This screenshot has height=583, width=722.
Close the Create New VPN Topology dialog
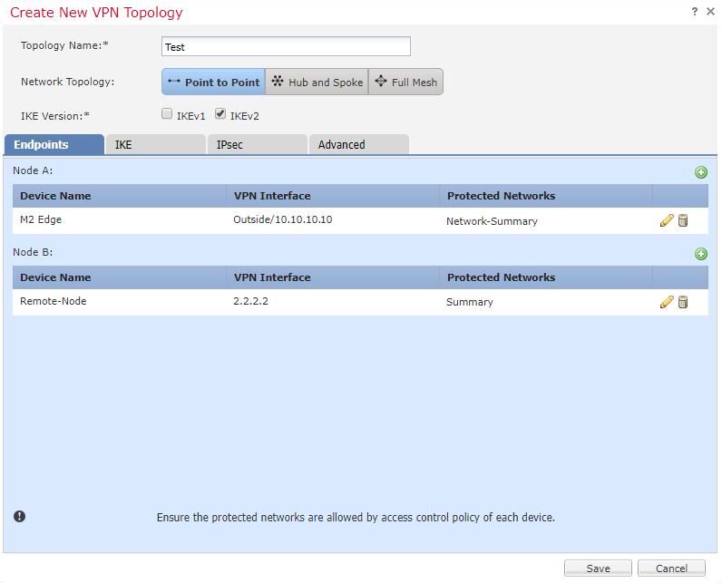pos(710,12)
